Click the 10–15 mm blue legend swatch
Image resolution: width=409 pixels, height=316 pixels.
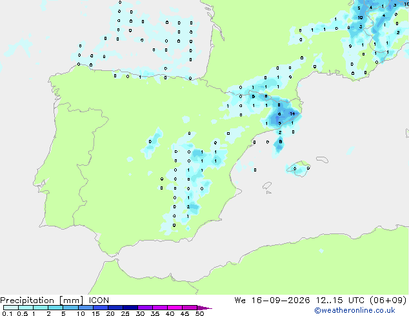(x=85, y=308)
